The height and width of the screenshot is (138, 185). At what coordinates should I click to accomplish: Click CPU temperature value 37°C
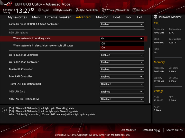click(x=171, y=33)
